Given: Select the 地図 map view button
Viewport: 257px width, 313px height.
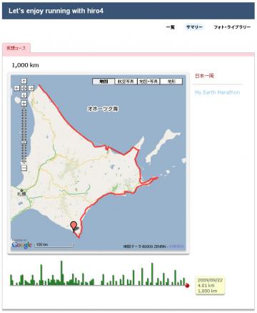Looking at the screenshot, I should (104, 82).
